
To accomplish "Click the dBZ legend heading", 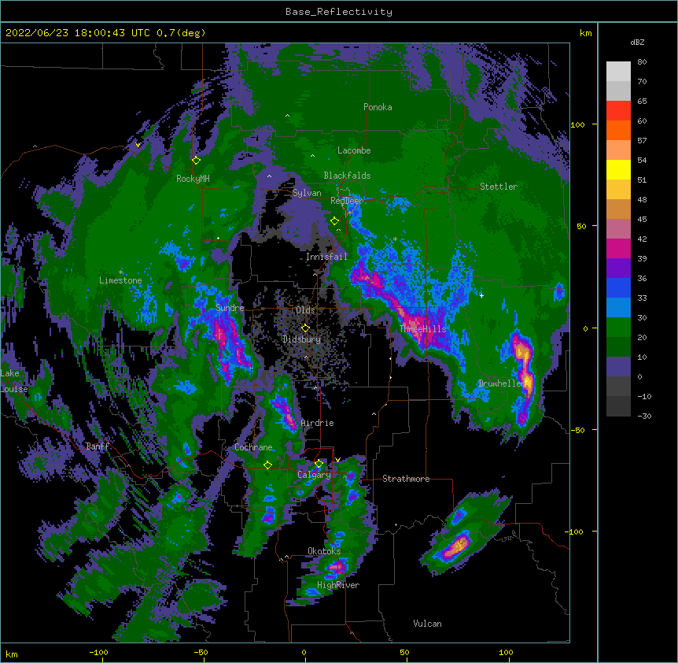I will point(637,43).
